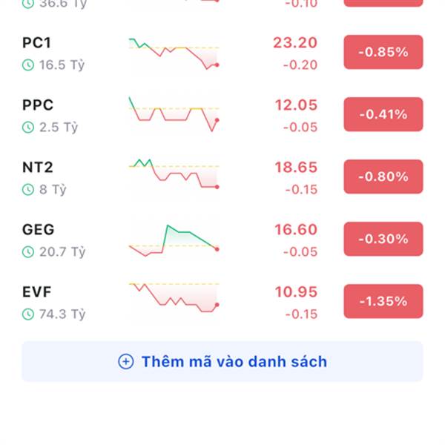Toggle the -0.85% change badge for PC1
Image resolution: width=445 pixels, height=445 pixels.
tap(383, 52)
